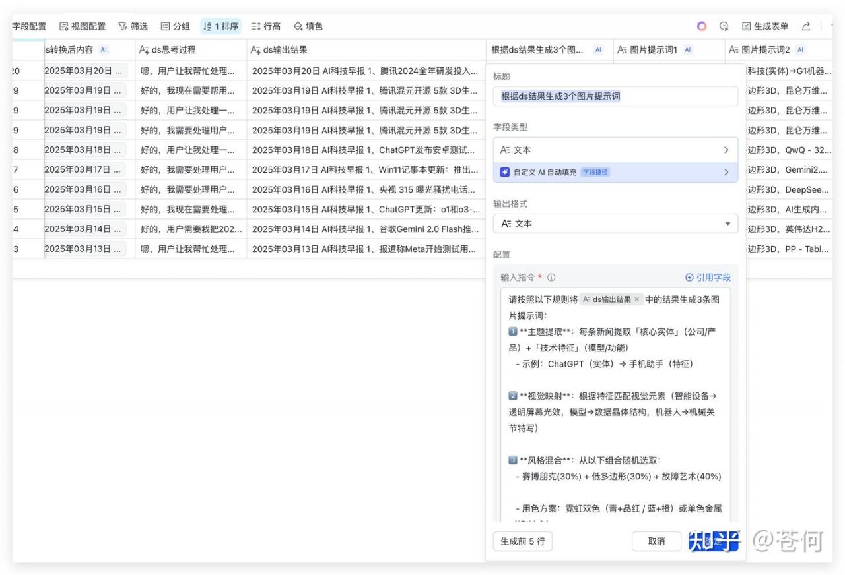Viewport: 845px width, 575px height.
Task: Expand the 自定义 AI 自动填充 row
Action: coord(615,172)
